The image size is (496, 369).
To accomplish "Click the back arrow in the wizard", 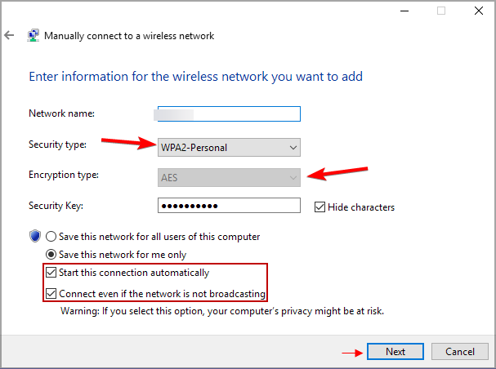I will (x=9, y=36).
